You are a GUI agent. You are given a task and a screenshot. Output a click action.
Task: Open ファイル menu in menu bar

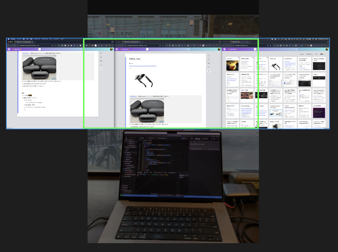pyautogui.click(x=19, y=39)
